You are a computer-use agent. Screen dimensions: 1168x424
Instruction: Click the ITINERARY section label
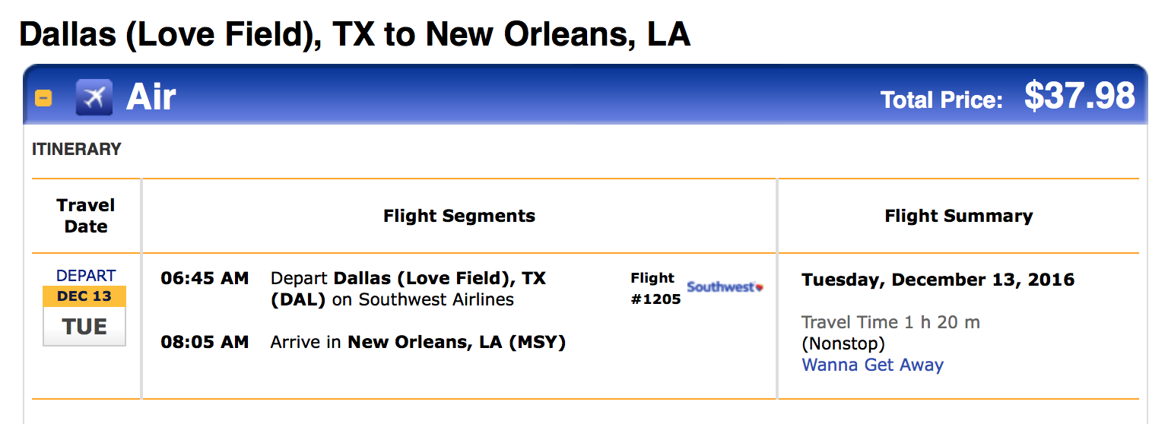[76, 149]
